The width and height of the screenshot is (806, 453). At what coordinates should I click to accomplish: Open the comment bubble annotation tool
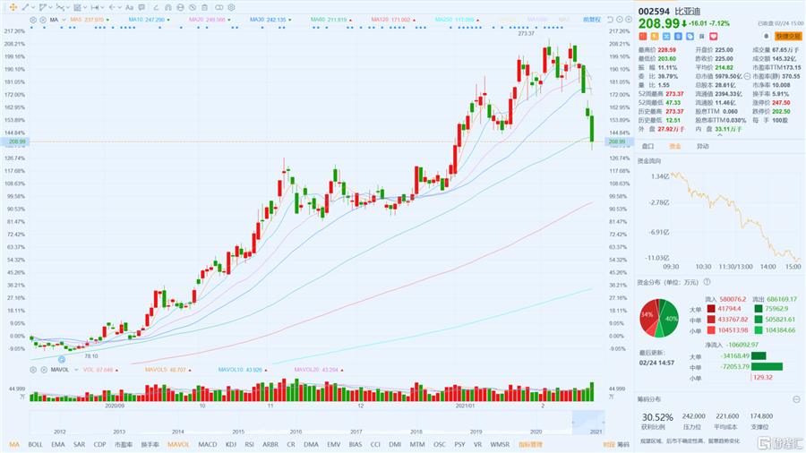(x=141, y=8)
